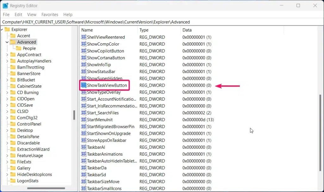Select the BamThrottling key
324x192 pixels.
pyautogui.click(x=31, y=67)
